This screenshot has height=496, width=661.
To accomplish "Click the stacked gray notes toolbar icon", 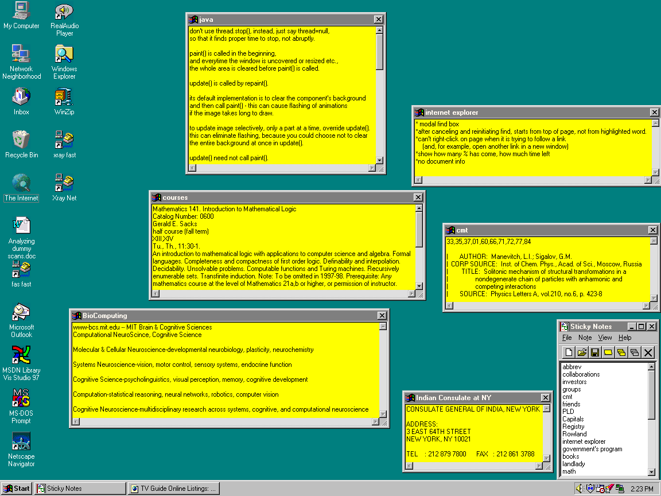I will (635, 352).
